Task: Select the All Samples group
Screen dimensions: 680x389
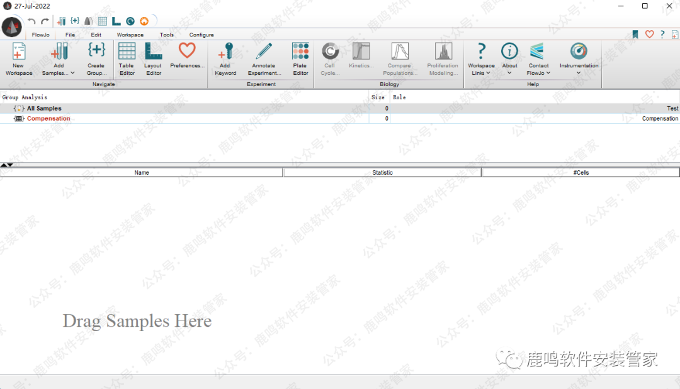Action: pos(44,109)
